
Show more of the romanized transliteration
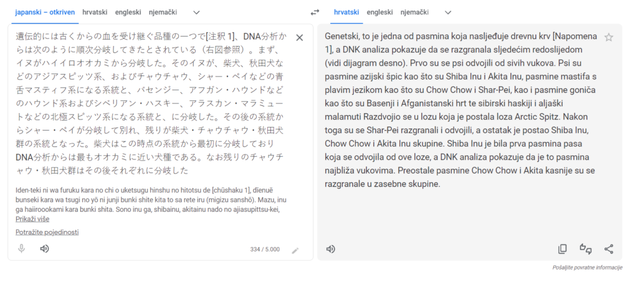coord(32,219)
